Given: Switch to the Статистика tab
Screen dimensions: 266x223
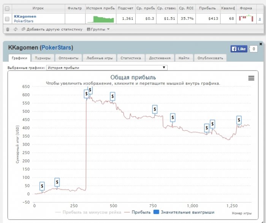Looking at the screenshot, I should click(131, 58).
